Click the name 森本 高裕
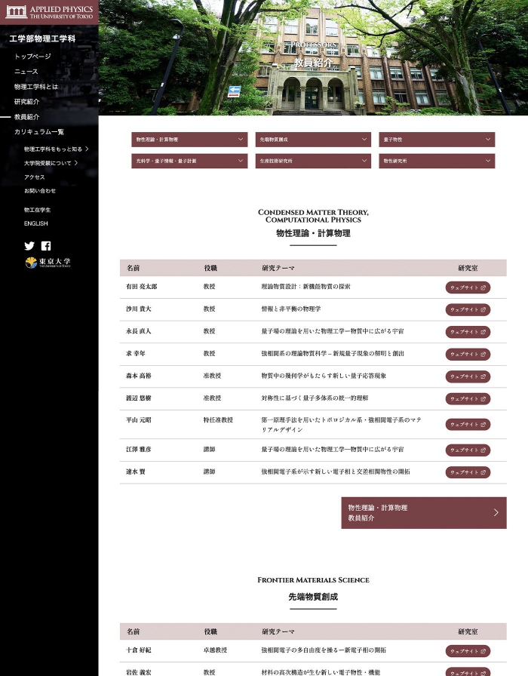The image size is (528, 676). [138, 376]
